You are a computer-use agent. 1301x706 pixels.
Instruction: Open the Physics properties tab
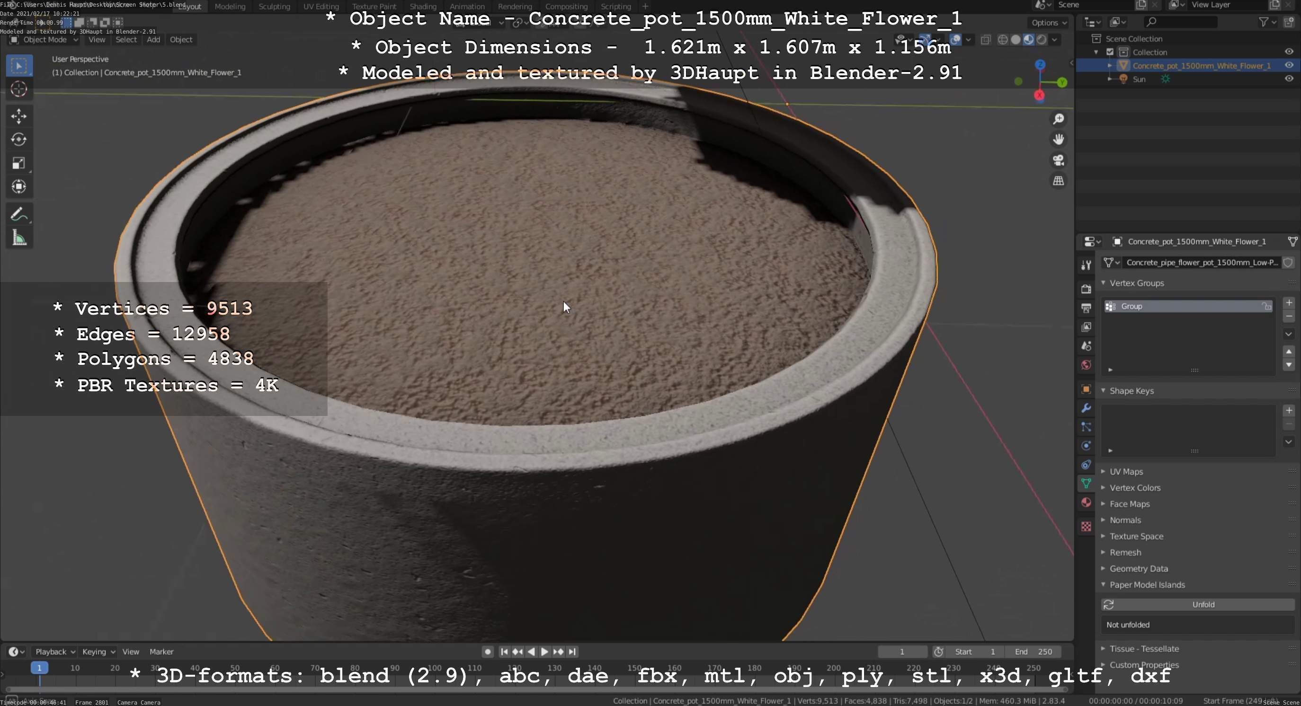[1087, 446]
